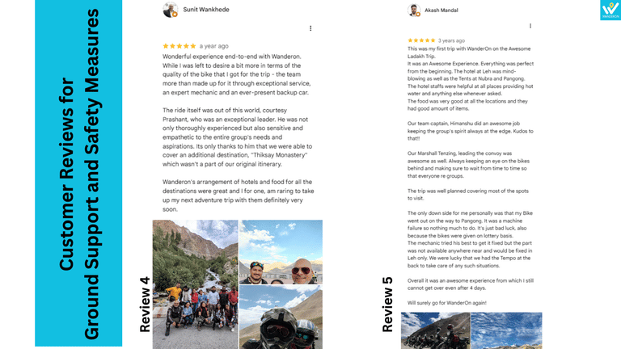621x349 pixels.
Task: Open the blue sky clouds photo in Review 5
Action: [506, 330]
